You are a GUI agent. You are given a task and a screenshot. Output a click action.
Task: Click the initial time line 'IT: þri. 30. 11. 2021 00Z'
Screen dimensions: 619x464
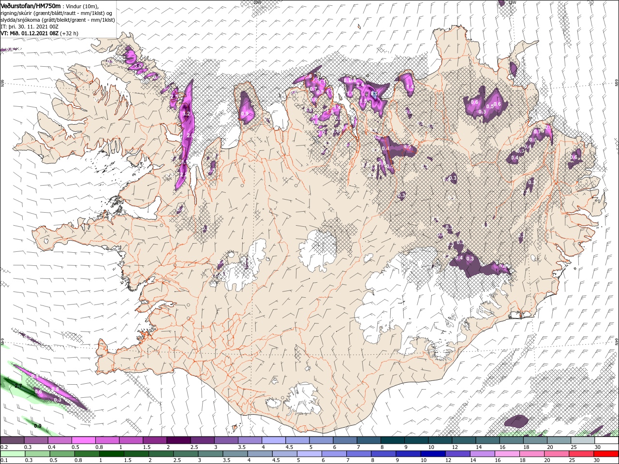pyautogui.click(x=29, y=27)
